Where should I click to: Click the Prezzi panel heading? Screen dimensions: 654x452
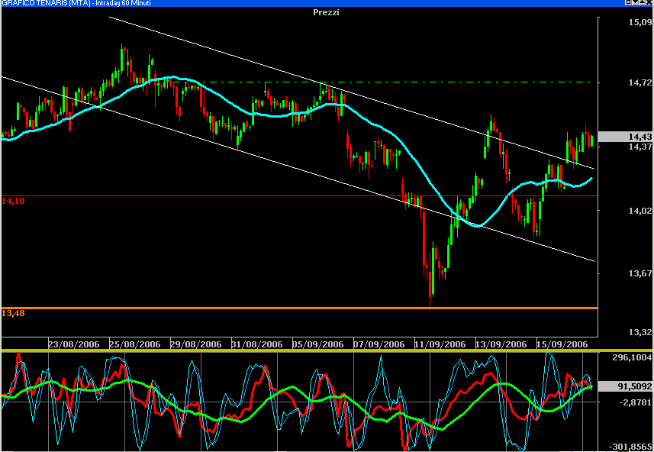tap(326, 12)
